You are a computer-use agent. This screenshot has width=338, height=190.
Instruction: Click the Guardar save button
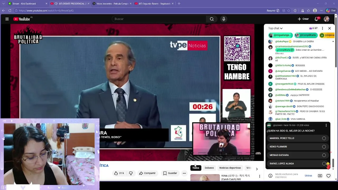(x=170, y=173)
